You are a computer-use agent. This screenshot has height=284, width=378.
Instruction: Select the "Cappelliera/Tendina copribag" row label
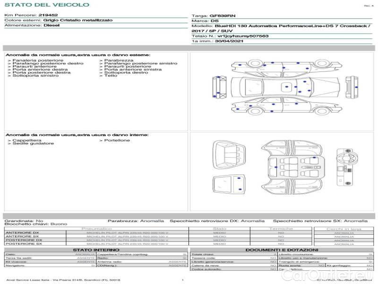pos(123,254)
